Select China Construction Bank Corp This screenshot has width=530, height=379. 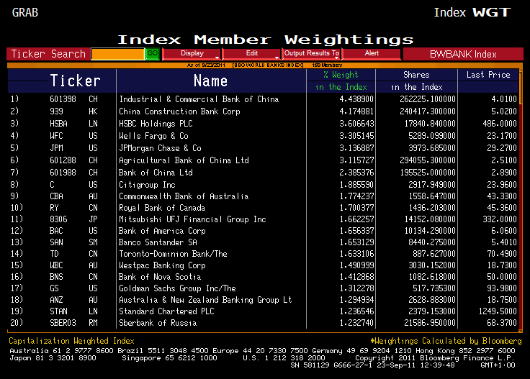179,111
